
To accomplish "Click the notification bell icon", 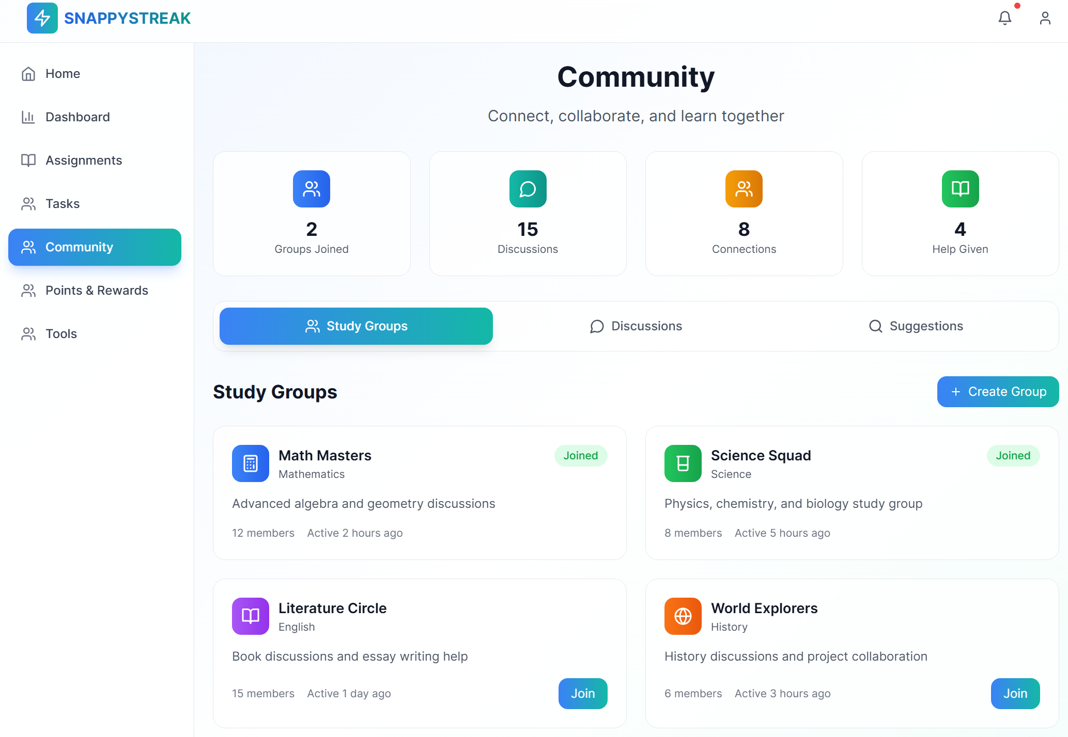I will point(1004,19).
